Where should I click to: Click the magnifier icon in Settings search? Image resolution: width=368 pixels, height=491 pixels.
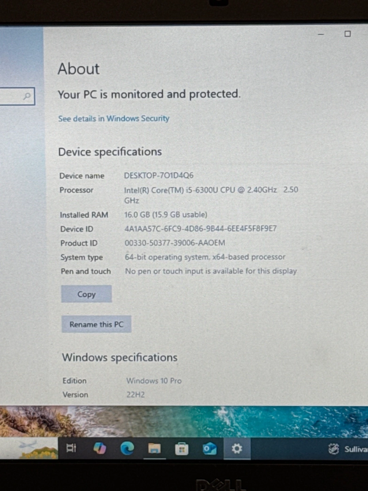point(27,96)
